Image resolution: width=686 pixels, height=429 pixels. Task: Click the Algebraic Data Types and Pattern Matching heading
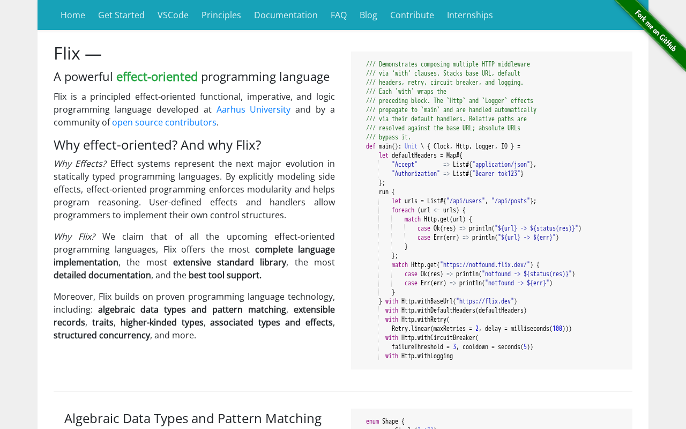point(193,418)
